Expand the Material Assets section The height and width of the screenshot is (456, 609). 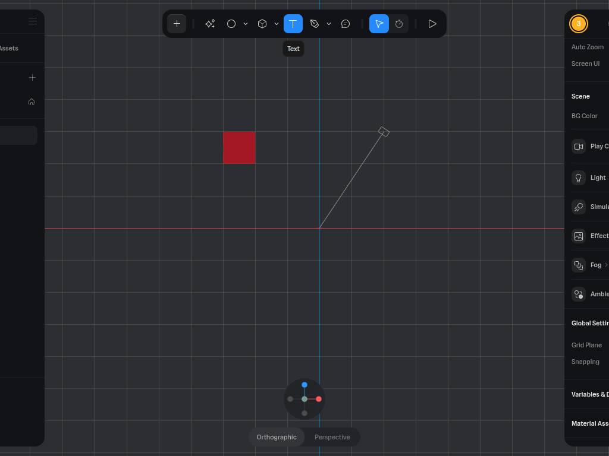point(590,423)
